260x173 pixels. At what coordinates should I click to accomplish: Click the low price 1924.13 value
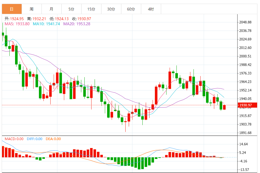click(62, 19)
